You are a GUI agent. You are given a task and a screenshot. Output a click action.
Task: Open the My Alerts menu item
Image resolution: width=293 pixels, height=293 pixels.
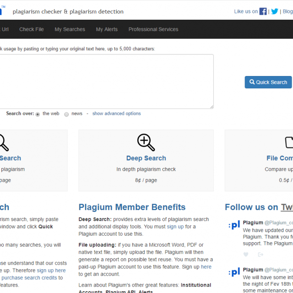pyautogui.click(x=107, y=29)
